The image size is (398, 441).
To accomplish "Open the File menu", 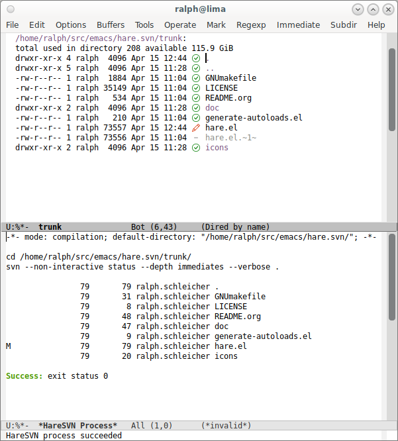I will tap(13, 25).
